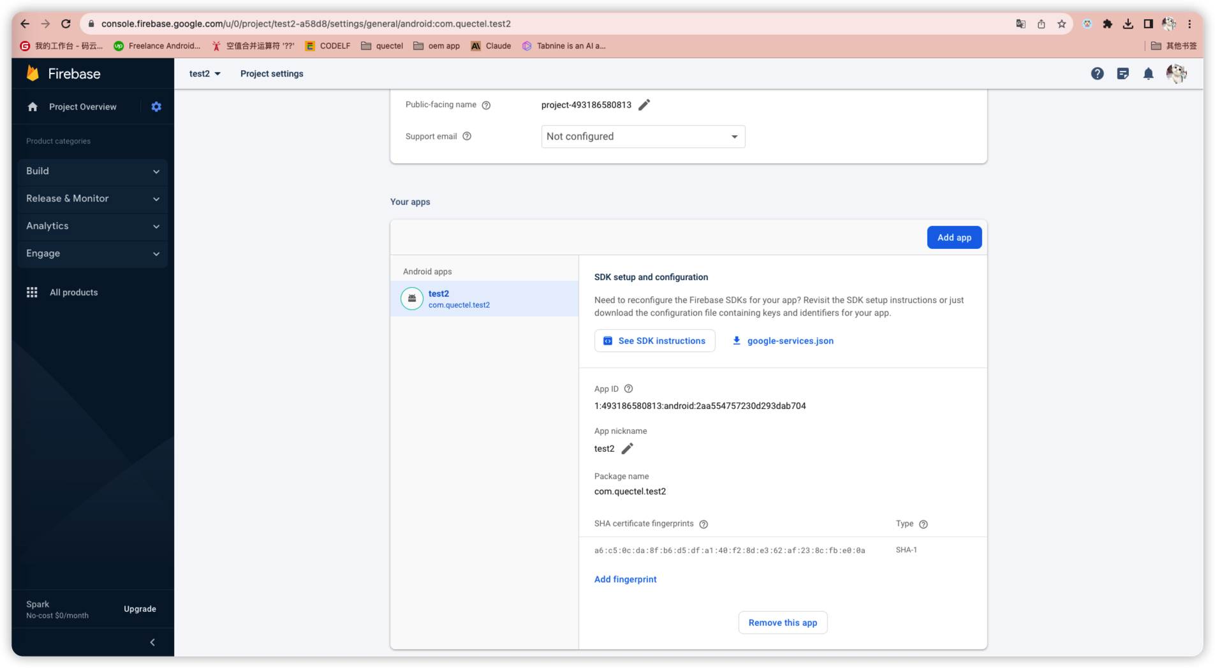Open the oem app bookmark folder
The image size is (1215, 668).
(436, 46)
